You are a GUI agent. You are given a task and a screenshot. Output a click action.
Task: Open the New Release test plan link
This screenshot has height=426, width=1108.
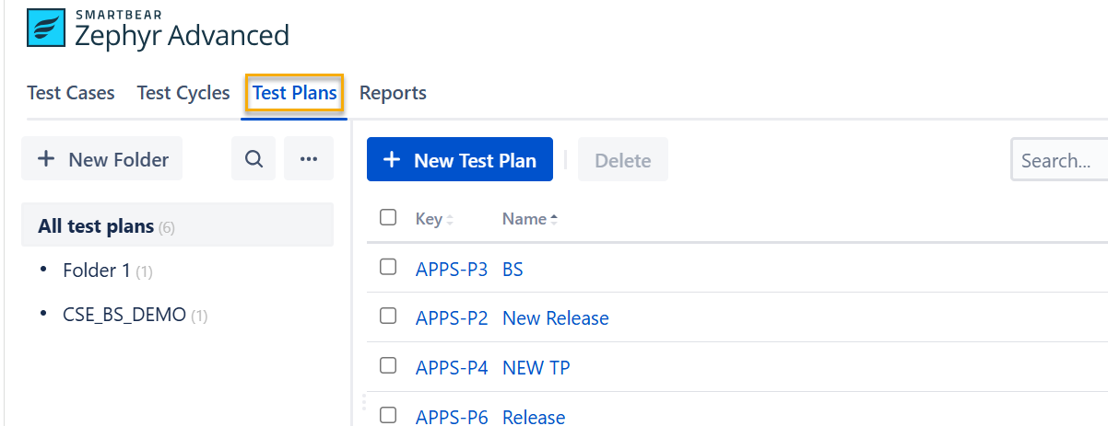pyautogui.click(x=555, y=318)
